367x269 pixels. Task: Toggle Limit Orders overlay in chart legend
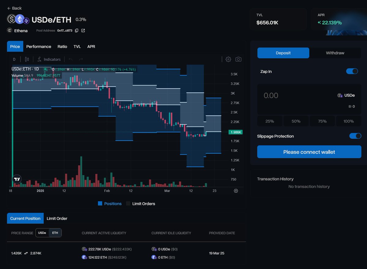[140, 204]
